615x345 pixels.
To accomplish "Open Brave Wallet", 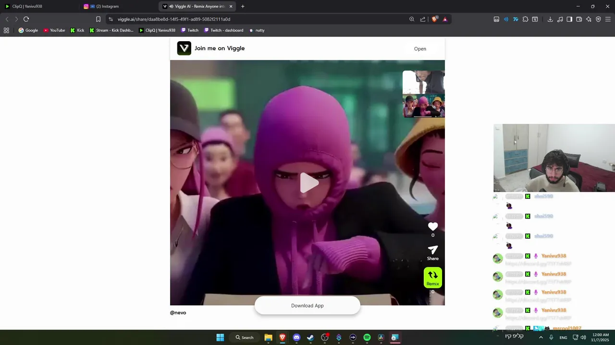I will pos(579,19).
